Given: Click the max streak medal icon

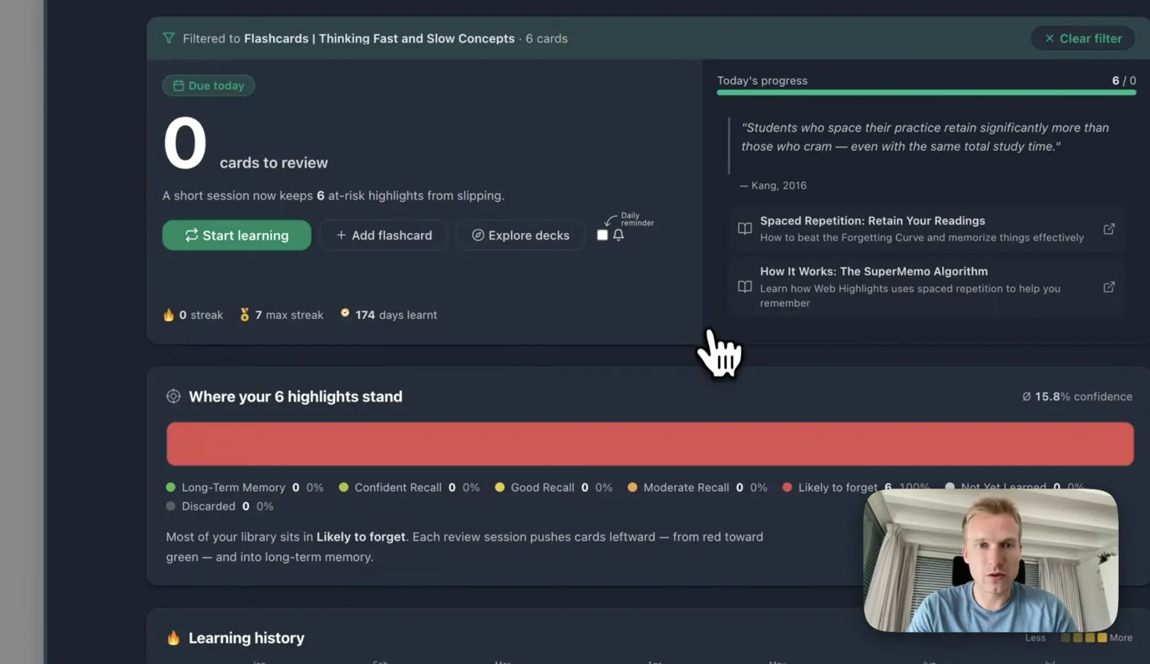Looking at the screenshot, I should tap(244, 315).
